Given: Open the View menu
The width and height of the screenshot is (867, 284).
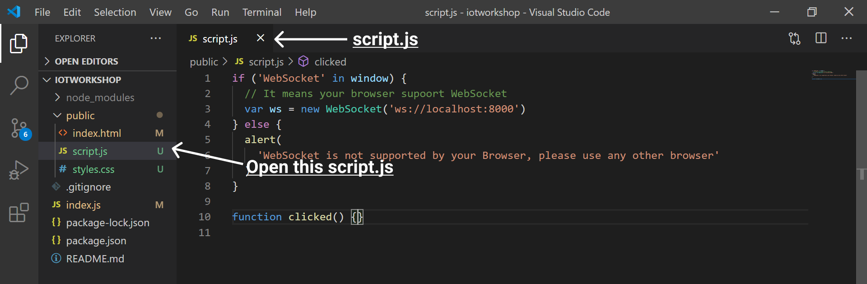Looking at the screenshot, I should [x=160, y=12].
